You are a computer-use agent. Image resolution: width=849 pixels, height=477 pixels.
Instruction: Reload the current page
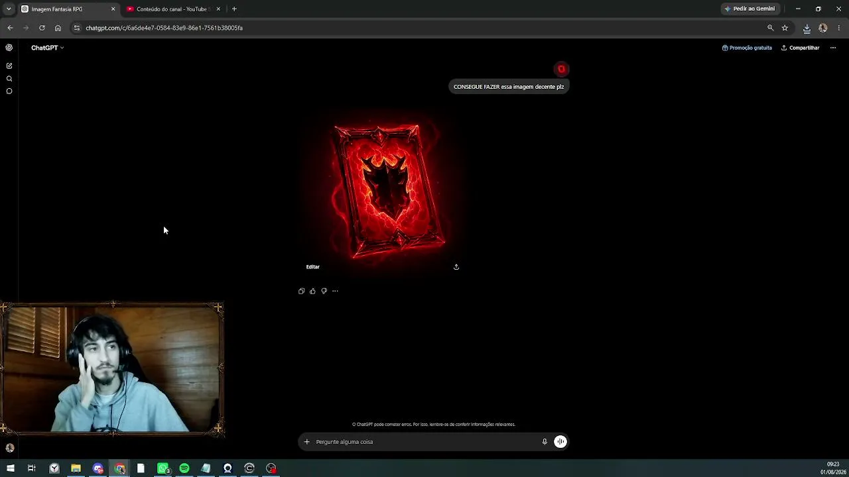pyautogui.click(x=42, y=28)
